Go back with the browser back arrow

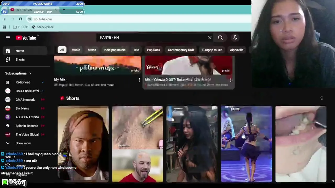(5, 19)
